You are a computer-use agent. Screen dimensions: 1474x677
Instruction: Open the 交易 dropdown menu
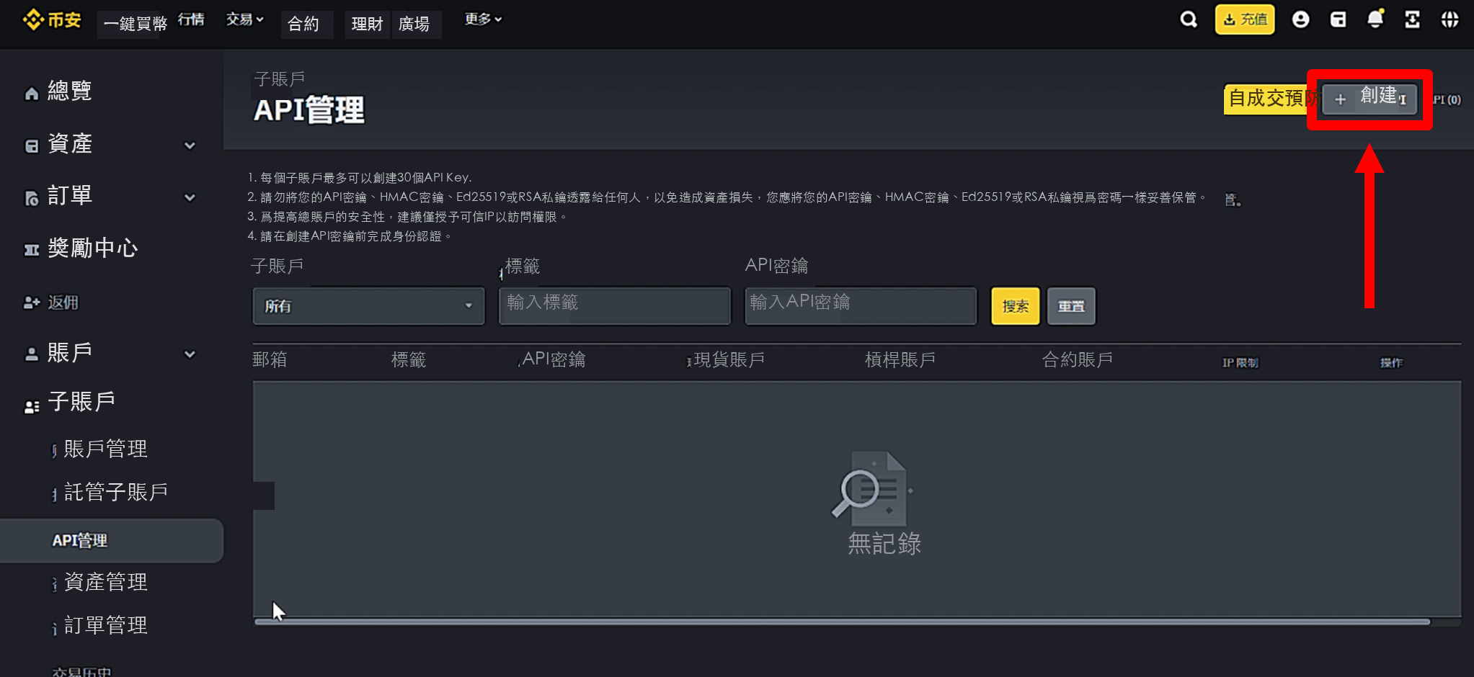tap(245, 19)
